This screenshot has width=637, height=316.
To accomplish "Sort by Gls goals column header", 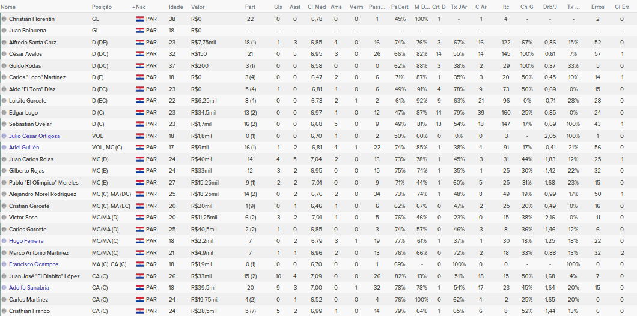I will [x=278, y=7].
